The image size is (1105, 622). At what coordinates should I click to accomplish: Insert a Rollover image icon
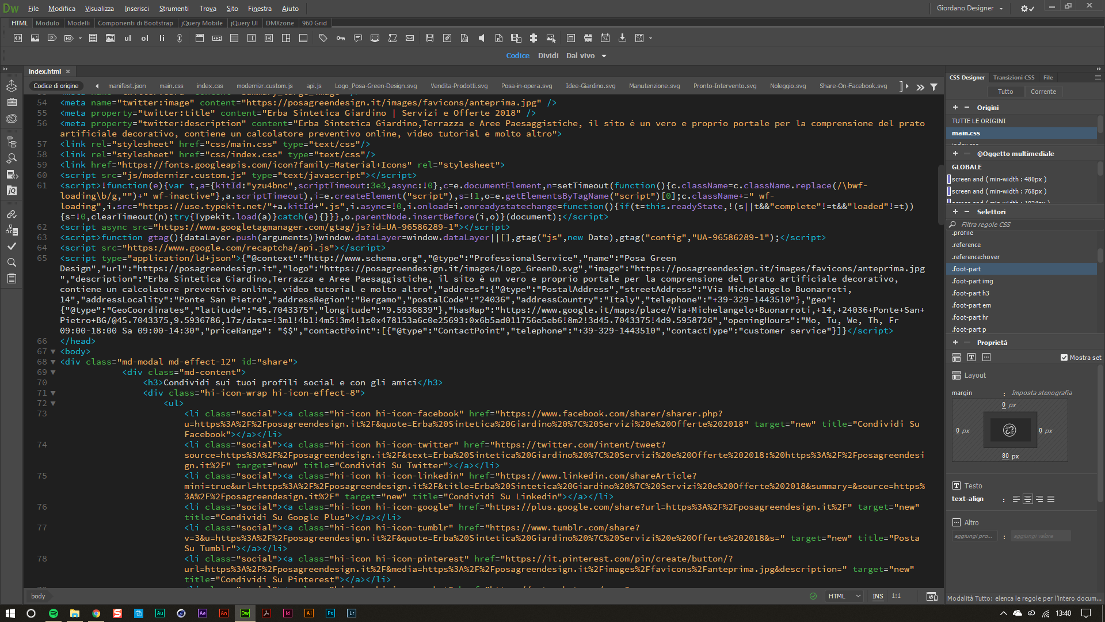[x=551, y=38]
